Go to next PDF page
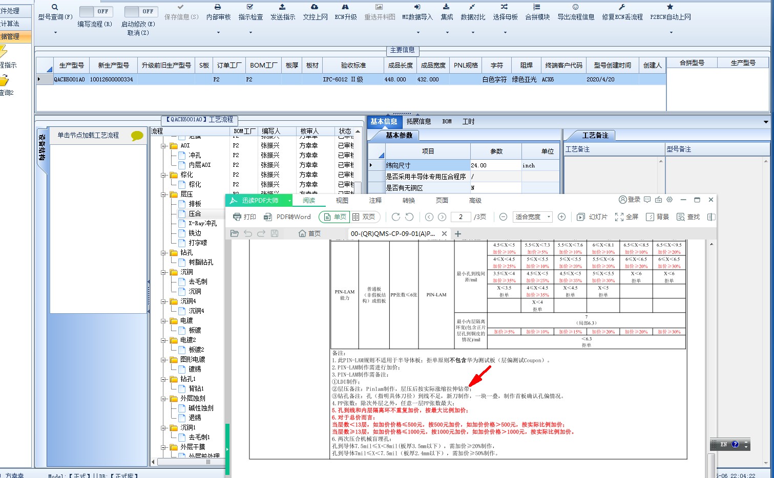Viewport: 774px width, 478px height. pos(442,217)
